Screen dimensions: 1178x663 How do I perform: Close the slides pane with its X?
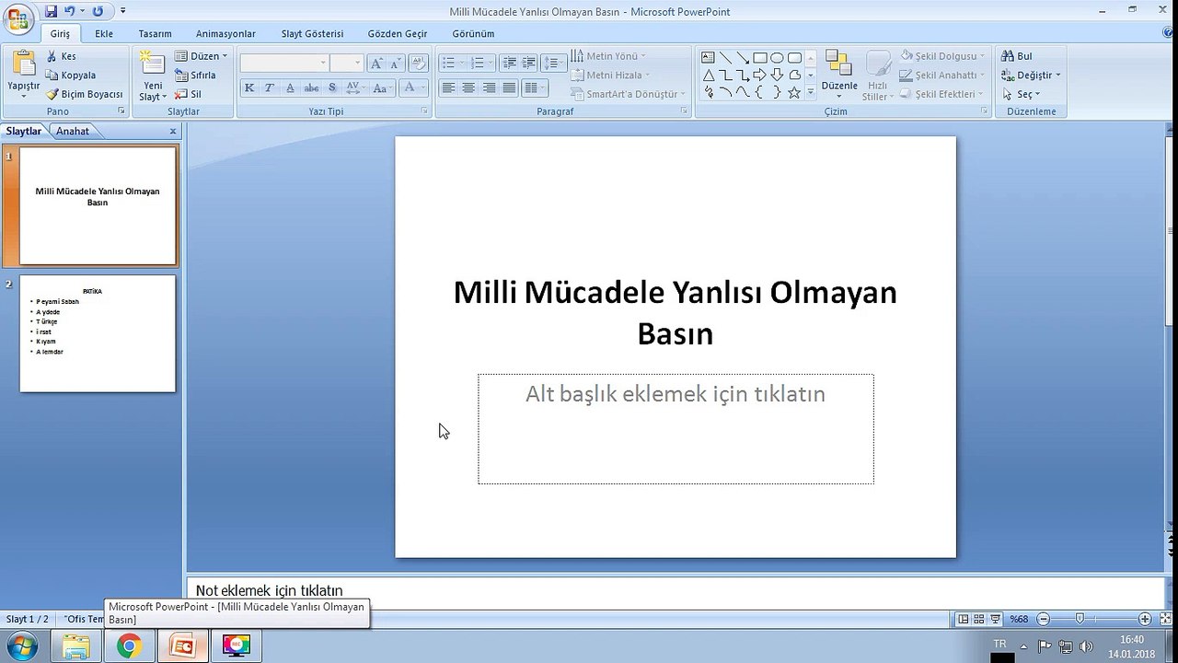tap(173, 131)
